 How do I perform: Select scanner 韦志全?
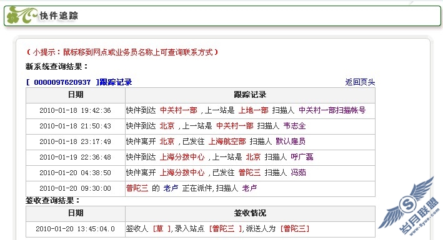(x=295, y=126)
